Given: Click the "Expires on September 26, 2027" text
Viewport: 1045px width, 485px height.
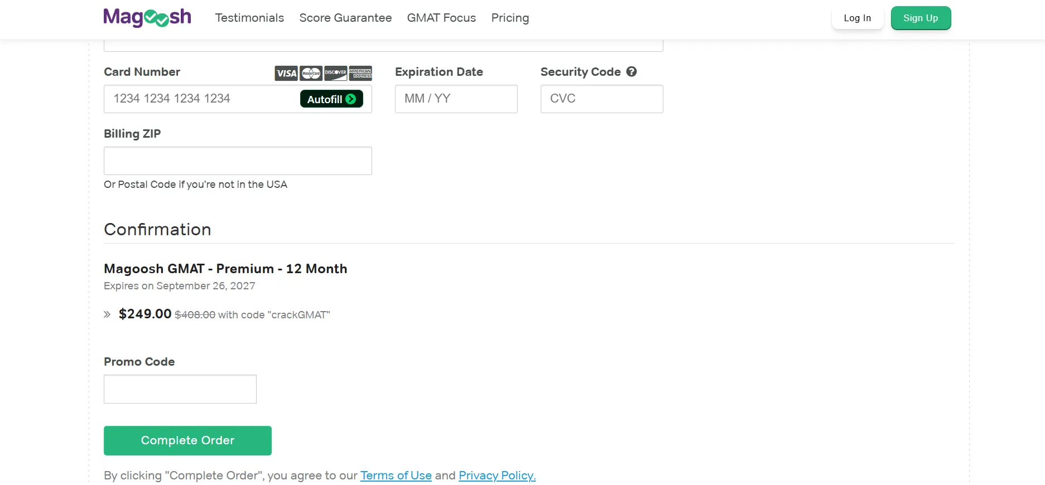Looking at the screenshot, I should pyautogui.click(x=180, y=286).
